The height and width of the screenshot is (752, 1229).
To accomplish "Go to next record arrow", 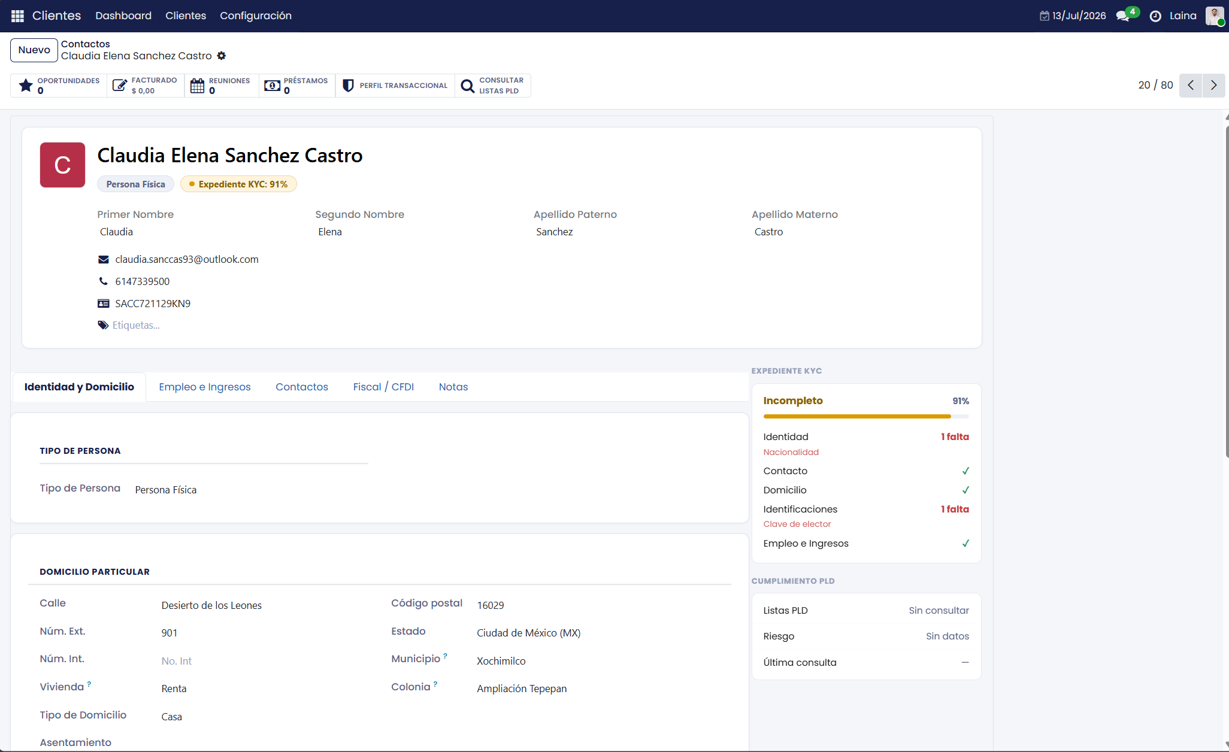I will pos(1213,86).
